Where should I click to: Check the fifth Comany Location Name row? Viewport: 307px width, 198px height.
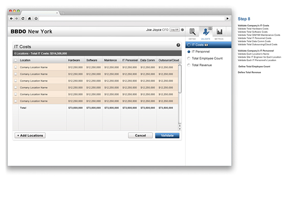click(x=16, y=94)
